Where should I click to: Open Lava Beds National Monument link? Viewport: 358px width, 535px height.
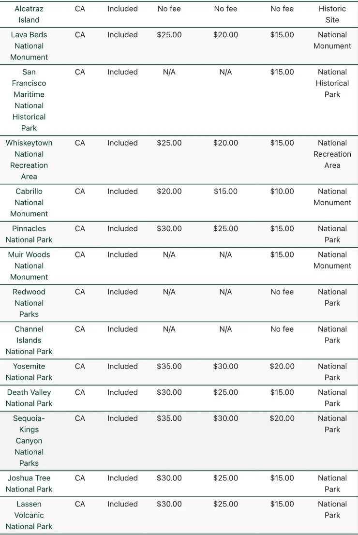tap(29, 46)
